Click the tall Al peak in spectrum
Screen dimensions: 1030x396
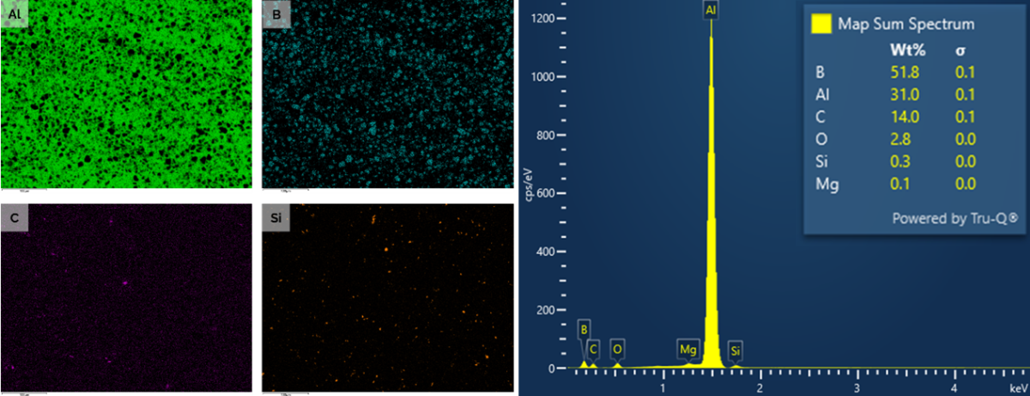(711, 215)
